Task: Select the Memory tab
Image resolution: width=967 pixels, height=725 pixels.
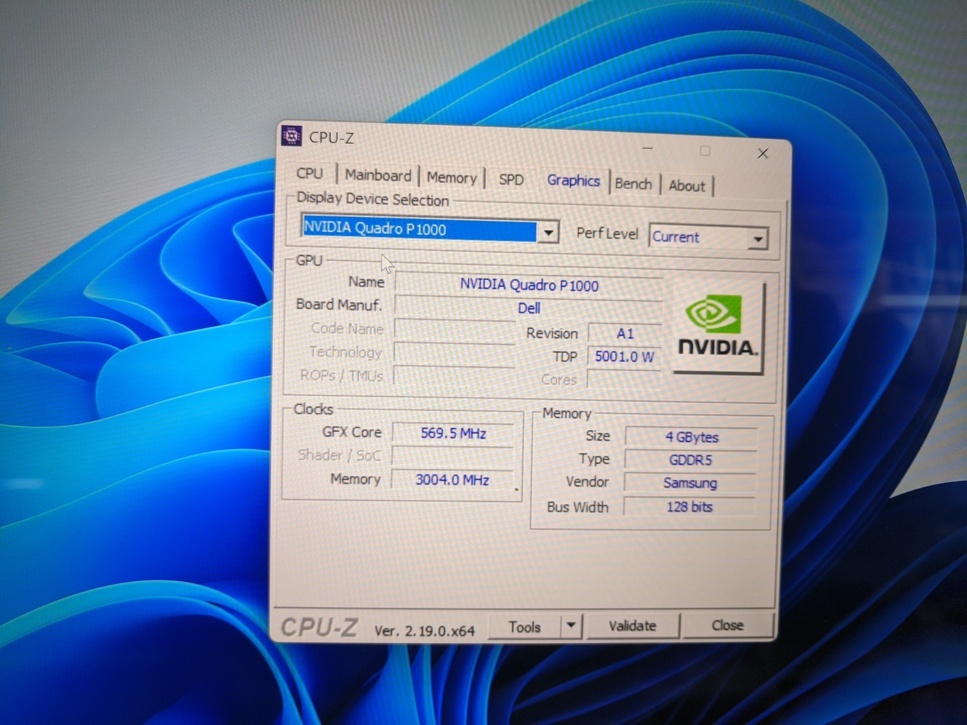Action: click(451, 178)
